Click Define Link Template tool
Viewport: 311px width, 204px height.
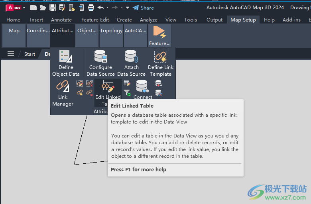click(161, 63)
